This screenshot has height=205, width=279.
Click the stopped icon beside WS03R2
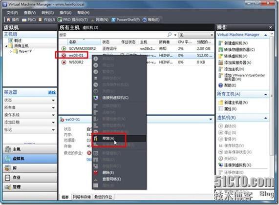(x=64, y=62)
